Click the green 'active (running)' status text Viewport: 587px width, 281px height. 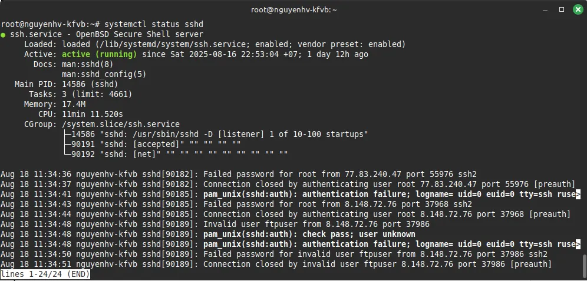[99, 54]
